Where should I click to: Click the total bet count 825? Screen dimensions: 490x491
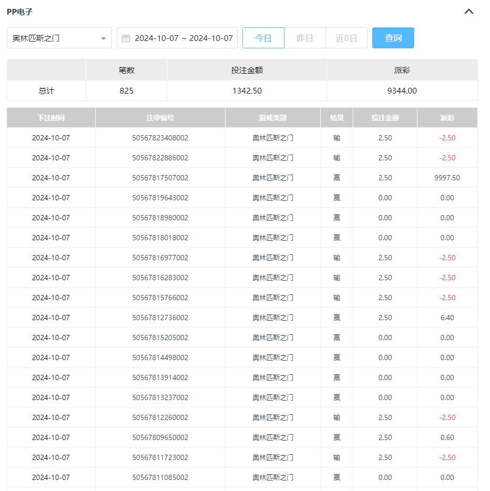(126, 90)
